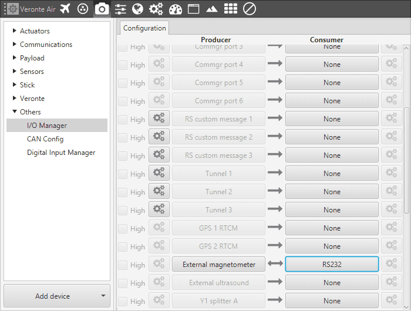
Task: Select Digital Input Manager in the tree
Action: pos(61,153)
